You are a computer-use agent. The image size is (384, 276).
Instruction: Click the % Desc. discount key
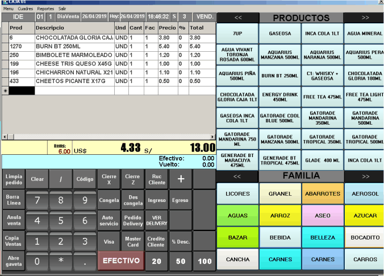(x=181, y=242)
